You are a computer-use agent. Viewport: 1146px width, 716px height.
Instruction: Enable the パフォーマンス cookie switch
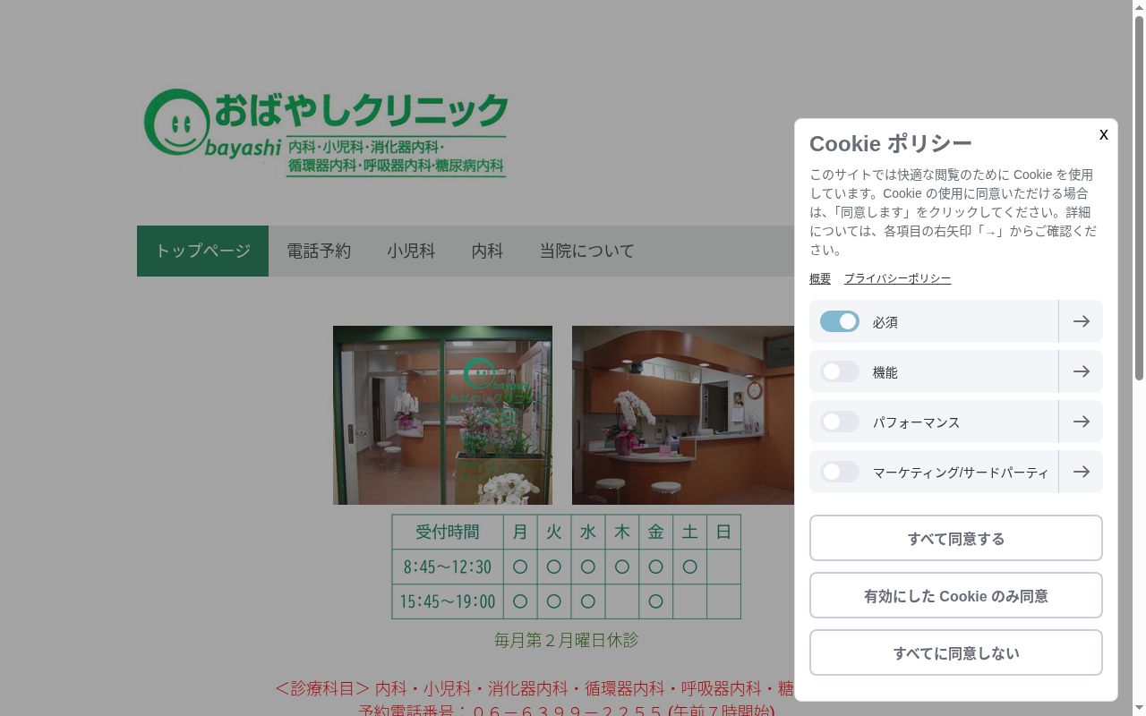[840, 422]
